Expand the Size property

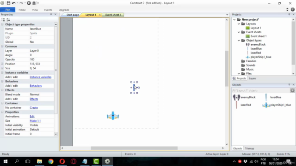pos(2,68)
